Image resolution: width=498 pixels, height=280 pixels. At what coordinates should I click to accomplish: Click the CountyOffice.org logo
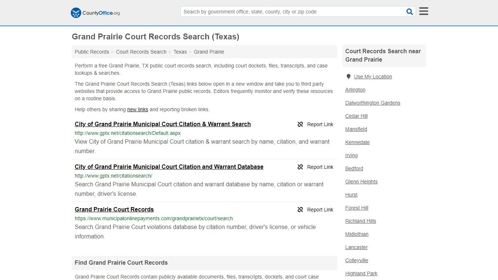95,13
